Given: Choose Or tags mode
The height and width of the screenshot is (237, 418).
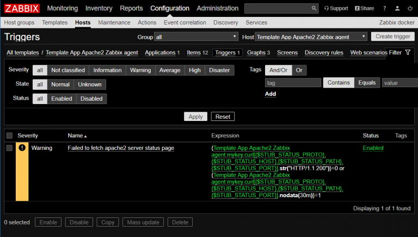Looking at the screenshot, I should 299,70.
